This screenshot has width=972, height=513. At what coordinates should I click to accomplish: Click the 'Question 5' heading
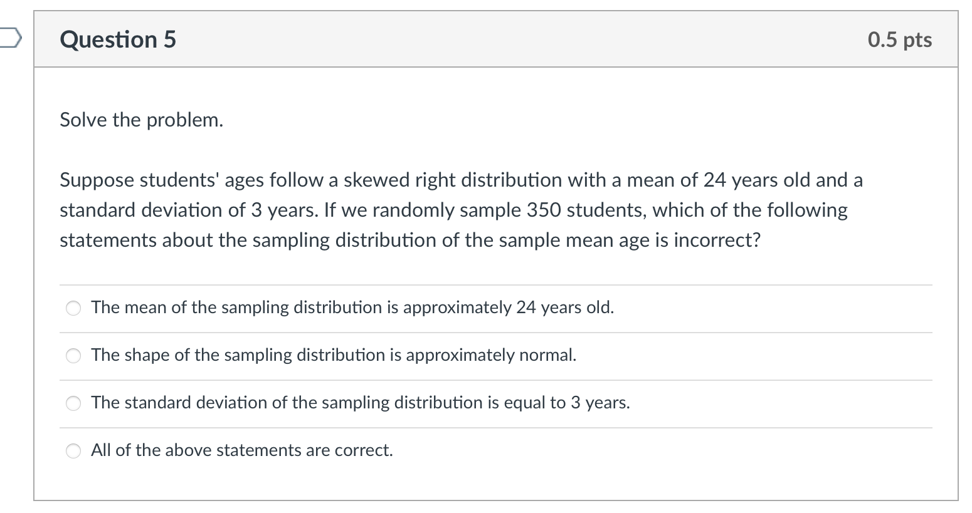pyautogui.click(x=118, y=39)
